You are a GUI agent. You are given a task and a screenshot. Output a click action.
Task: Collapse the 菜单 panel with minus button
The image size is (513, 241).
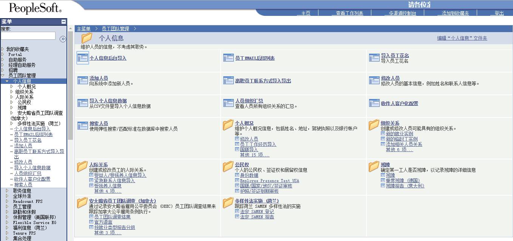(x=64, y=22)
